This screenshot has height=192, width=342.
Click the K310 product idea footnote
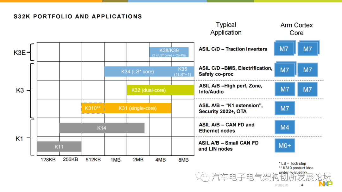pos(296,170)
